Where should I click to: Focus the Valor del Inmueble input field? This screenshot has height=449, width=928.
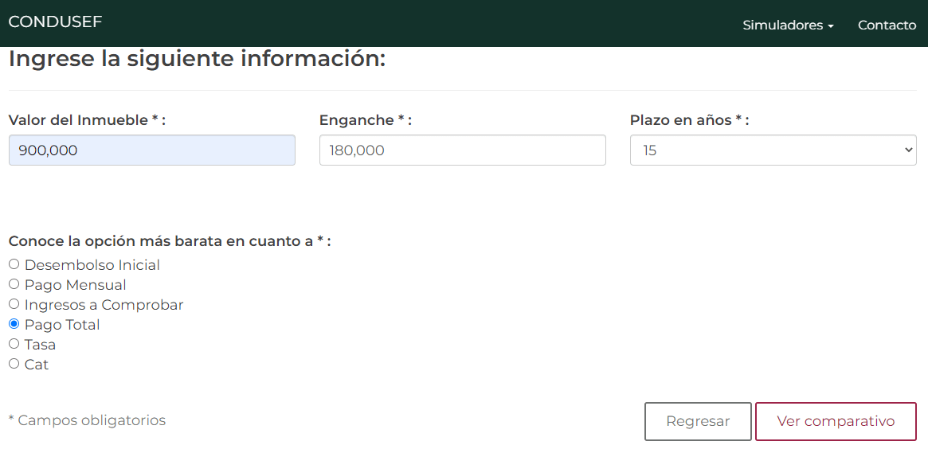pyautogui.click(x=151, y=150)
